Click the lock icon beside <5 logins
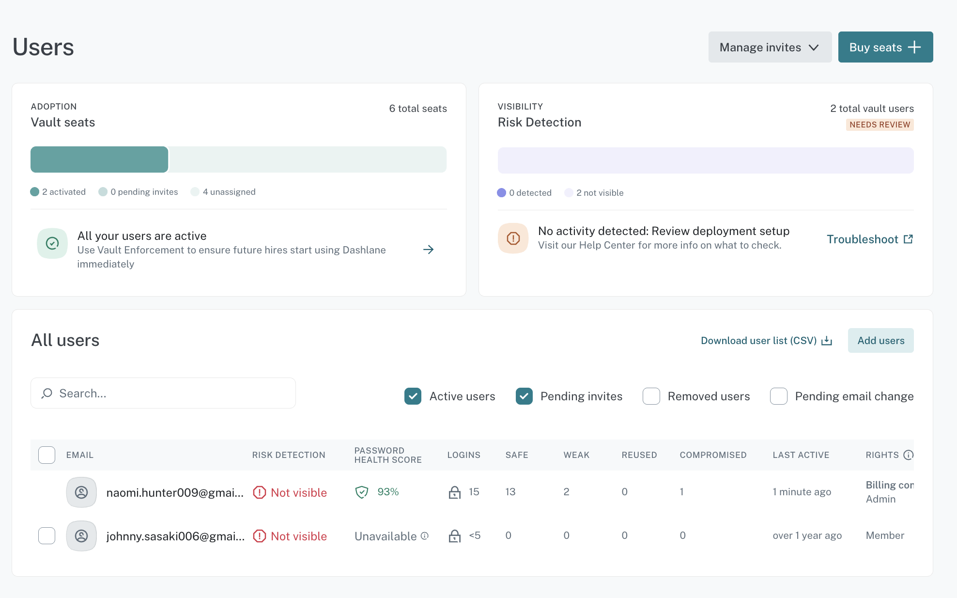Viewport: 957px width, 598px height. coord(454,536)
